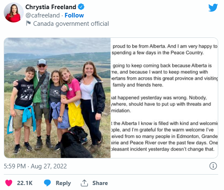Open the @cafreeland handle link
The image size is (224, 190).
(x=42, y=15)
